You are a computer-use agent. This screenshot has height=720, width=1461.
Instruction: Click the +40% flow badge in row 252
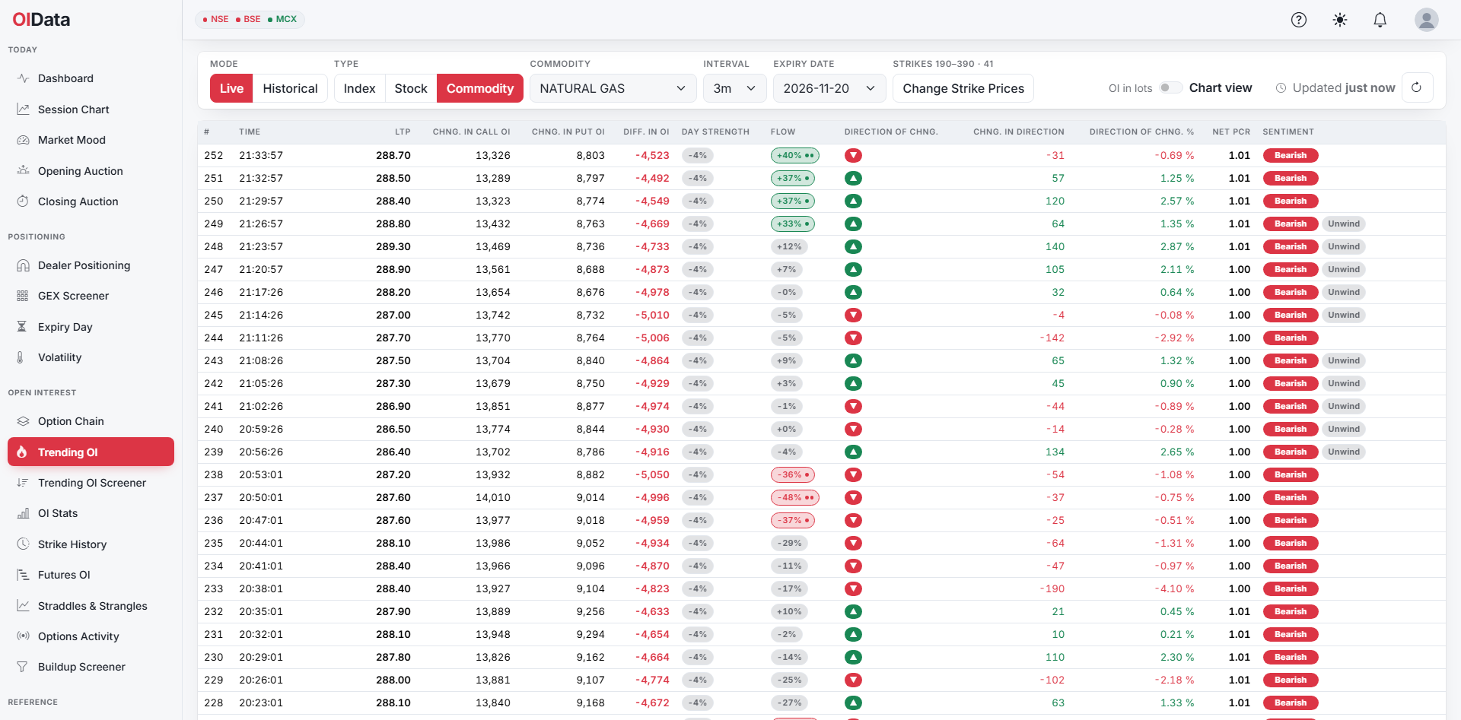pos(795,155)
